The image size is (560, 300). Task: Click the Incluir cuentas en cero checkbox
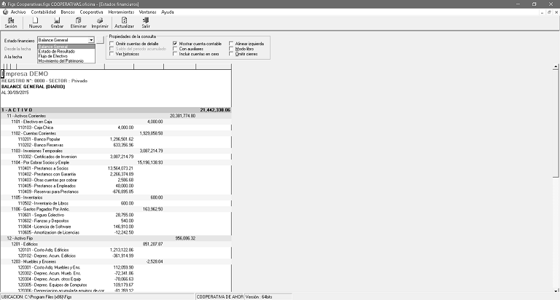click(x=175, y=54)
